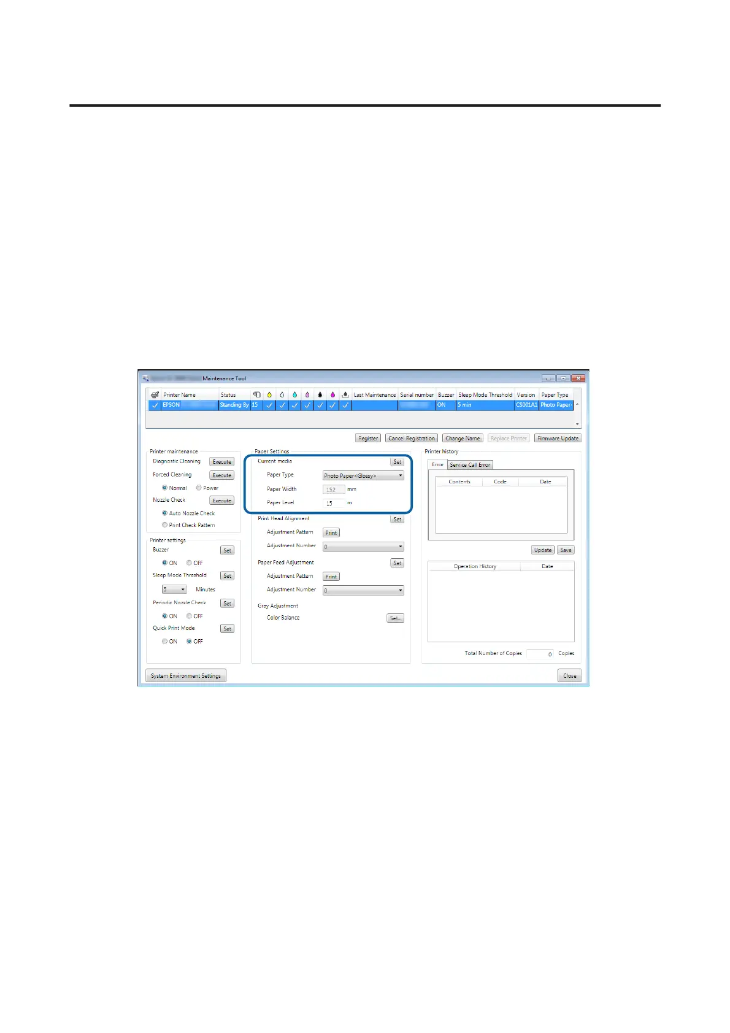The height and width of the screenshot is (1033, 730).
Task: Set Periodic Nozzle Check to ON
Action: [x=164, y=616]
